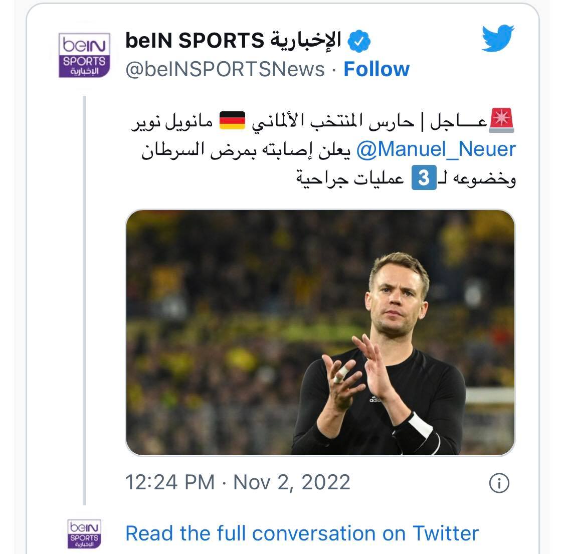Click the Nov 2, 2022 date
This screenshot has height=554, width=564.
tap(292, 482)
